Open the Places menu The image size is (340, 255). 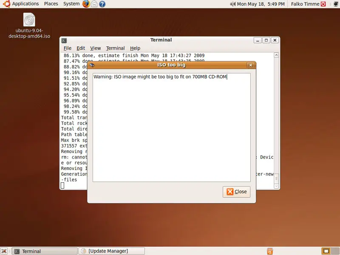point(51,4)
